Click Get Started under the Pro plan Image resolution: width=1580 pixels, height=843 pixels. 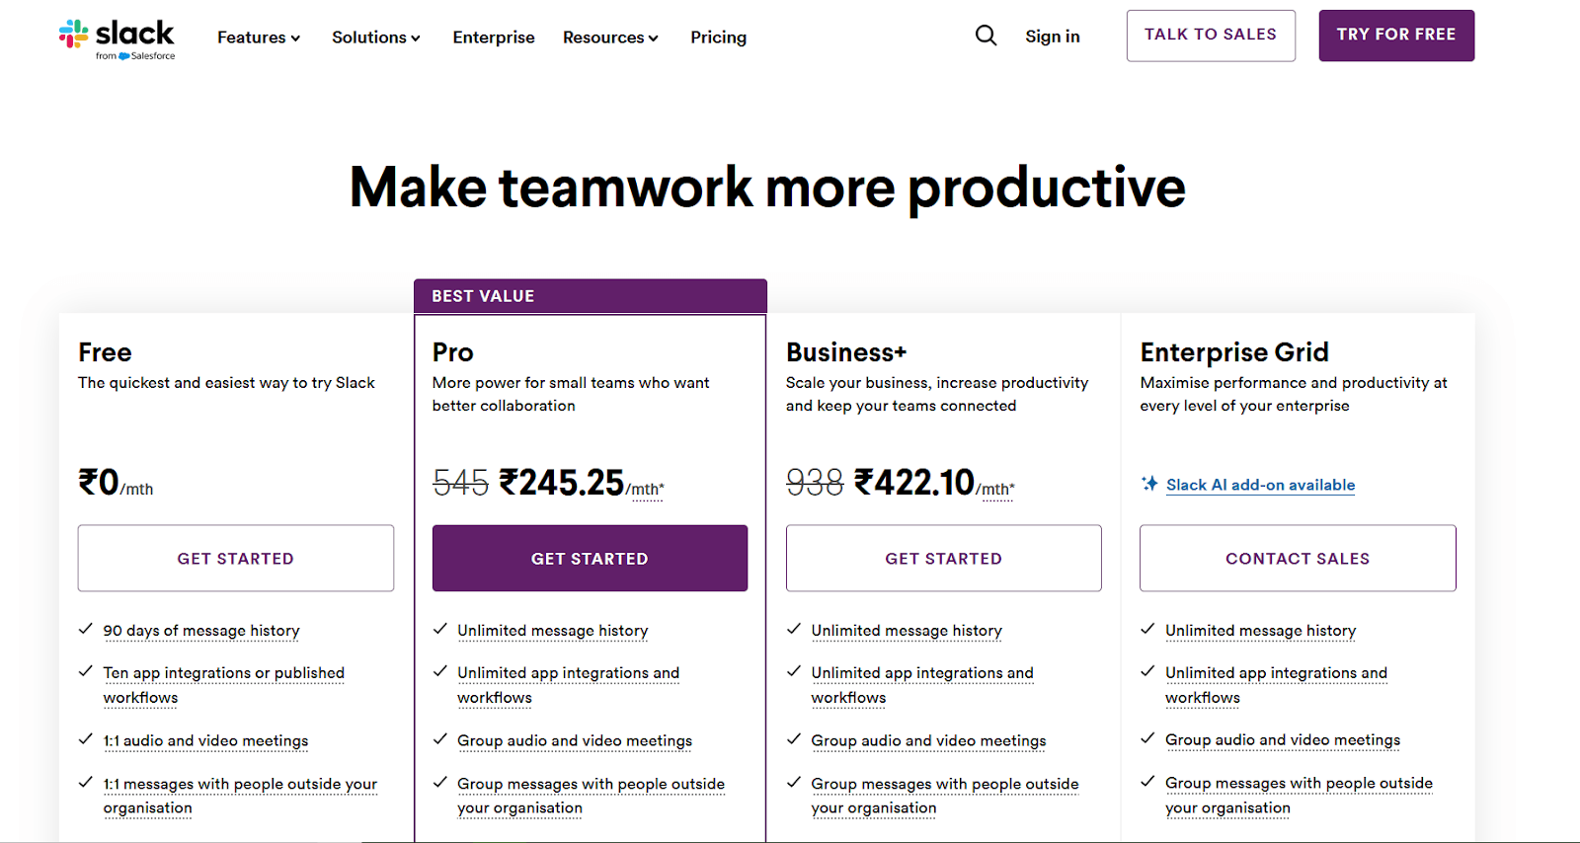click(590, 559)
